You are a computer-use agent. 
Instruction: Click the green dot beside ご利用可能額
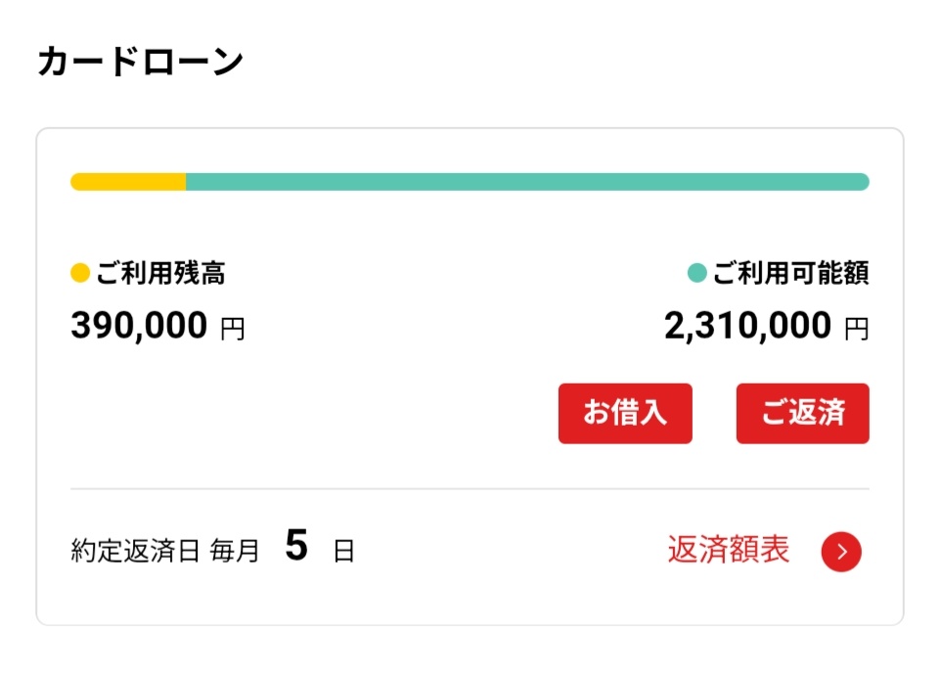pyautogui.click(x=696, y=273)
